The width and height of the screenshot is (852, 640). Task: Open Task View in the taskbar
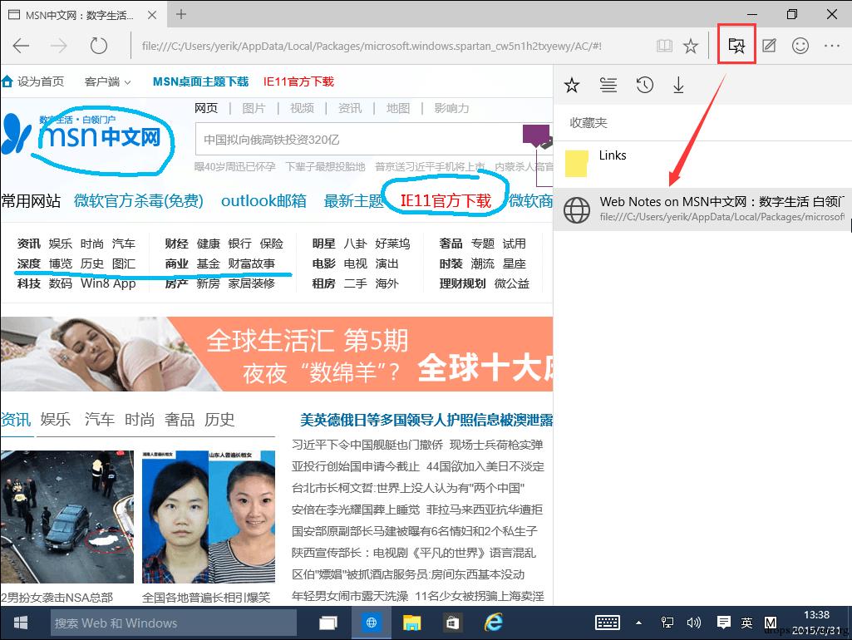(328, 623)
